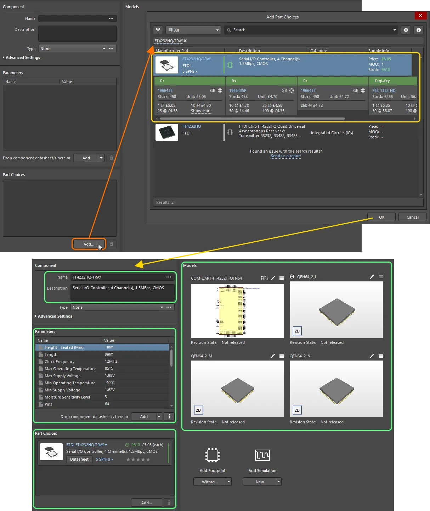Click Show more under the Rs supplier pricing
This screenshot has width=430, height=511.
click(201, 111)
